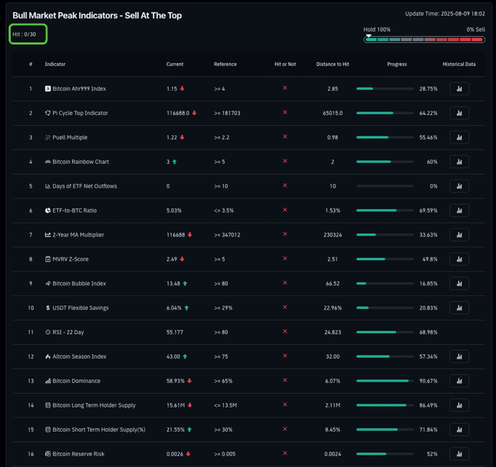Open historical data for Pi Cycle Top Indicator
Viewport: 496px width, 467px height.
459,113
